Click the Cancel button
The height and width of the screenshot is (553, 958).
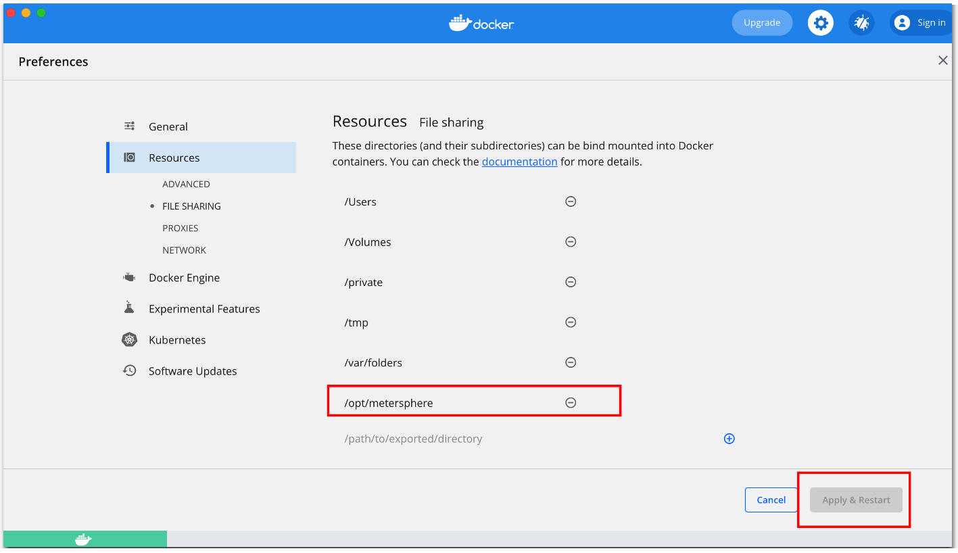(771, 500)
